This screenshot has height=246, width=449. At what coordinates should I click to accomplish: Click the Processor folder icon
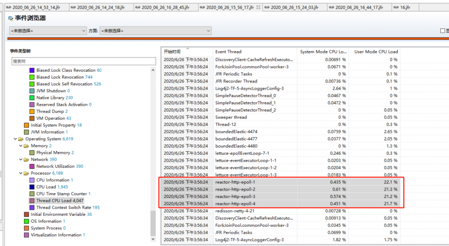click(26, 173)
